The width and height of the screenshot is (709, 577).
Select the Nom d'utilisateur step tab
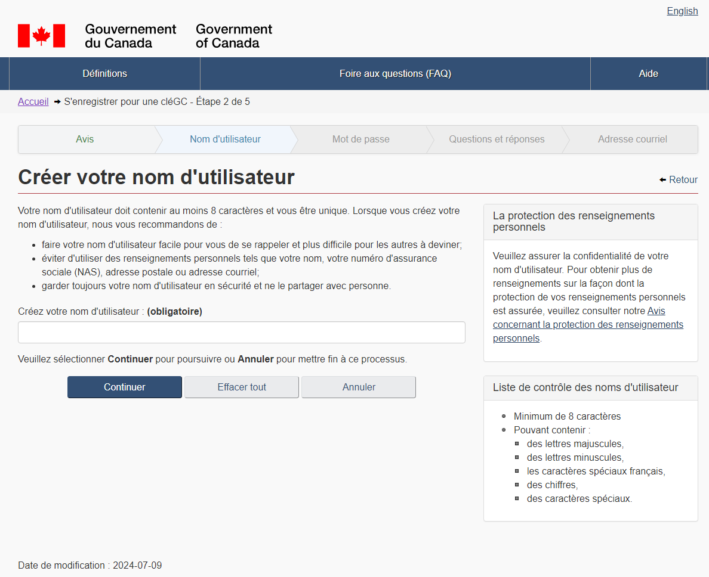click(225, 139)
